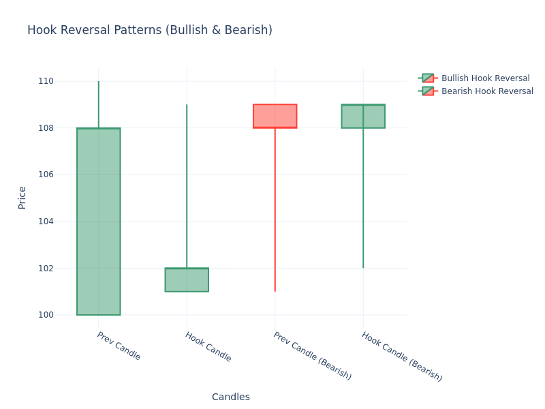Image resolution: width=545 pixels, height=409 pixels.
Task: Click the red lower wick of Prev Candle (Bearish)
Action: [275, 211]
